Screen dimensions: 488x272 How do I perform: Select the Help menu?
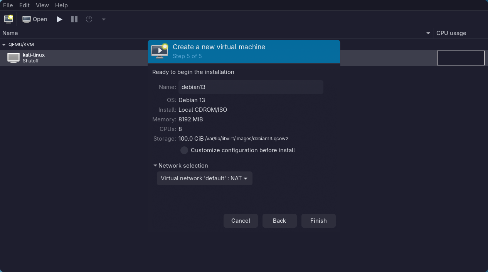tap(61, 5)
